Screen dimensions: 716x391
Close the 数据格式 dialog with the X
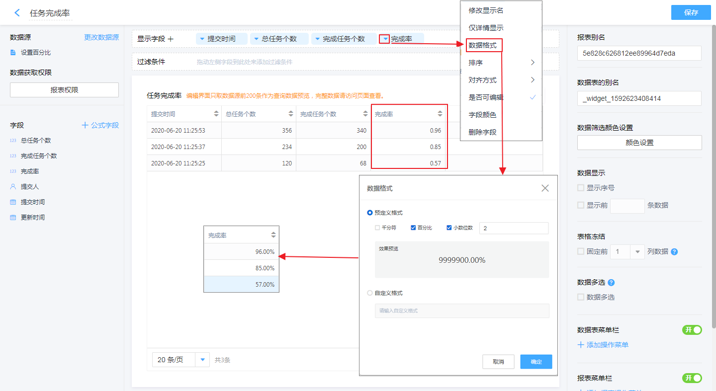(x=545, y=188)
